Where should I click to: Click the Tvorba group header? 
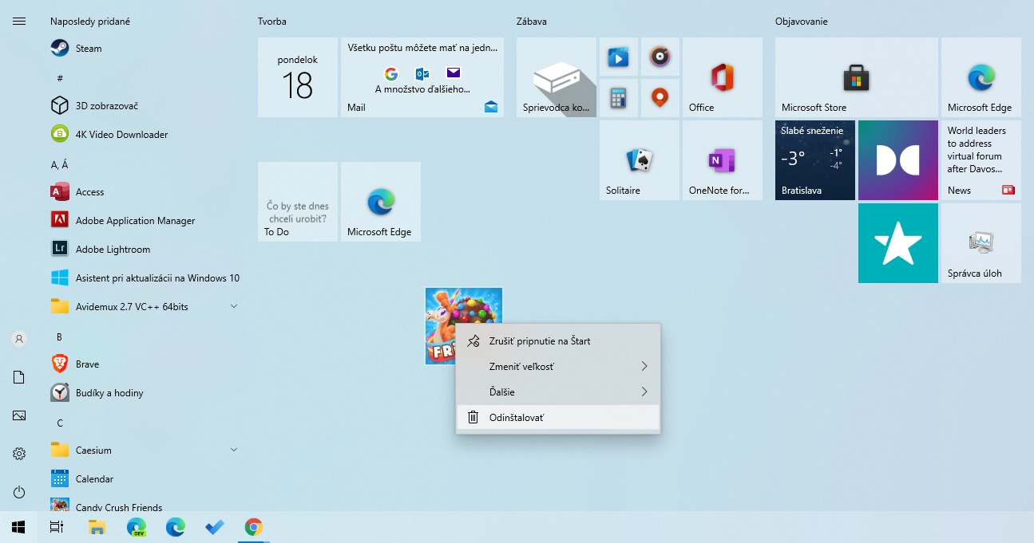point(272,22)
